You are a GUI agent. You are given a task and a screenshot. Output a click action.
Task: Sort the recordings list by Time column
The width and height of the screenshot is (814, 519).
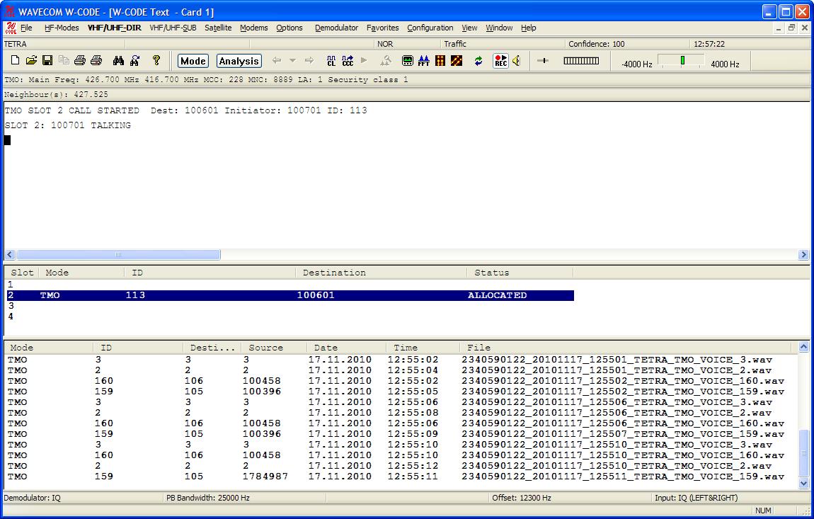pyautogui.click(x=423, y=348)
